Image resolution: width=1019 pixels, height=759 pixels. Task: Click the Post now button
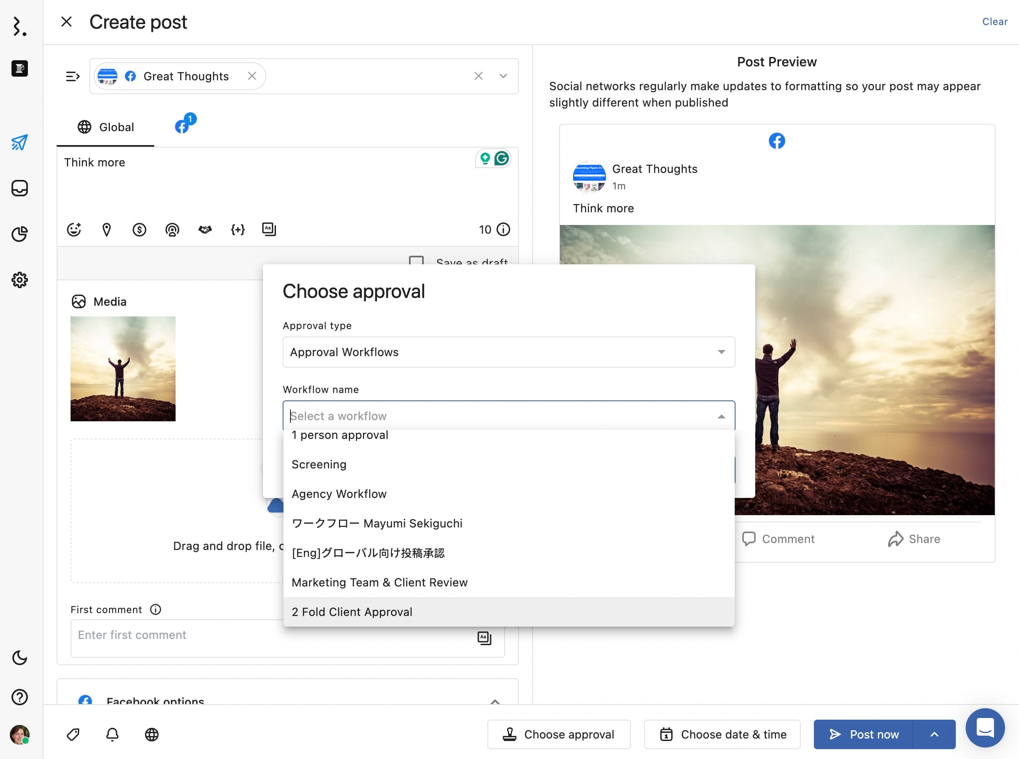pos(873,734)
